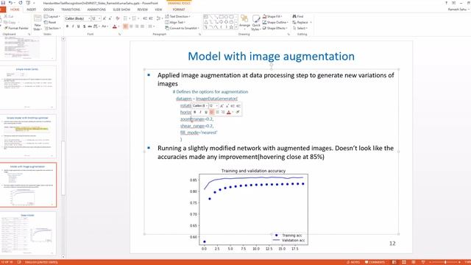Open the Arrange menu
Screen dimensions: 471x265
tap(244, 22)
